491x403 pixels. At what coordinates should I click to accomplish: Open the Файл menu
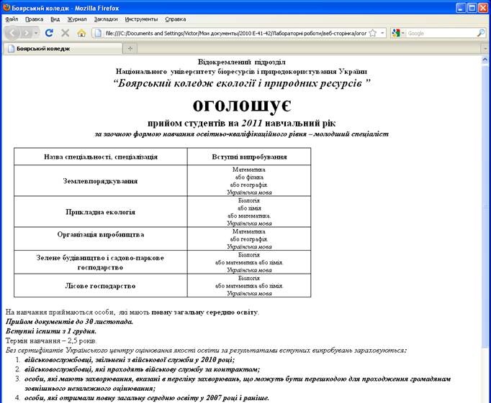click(12, 19)
